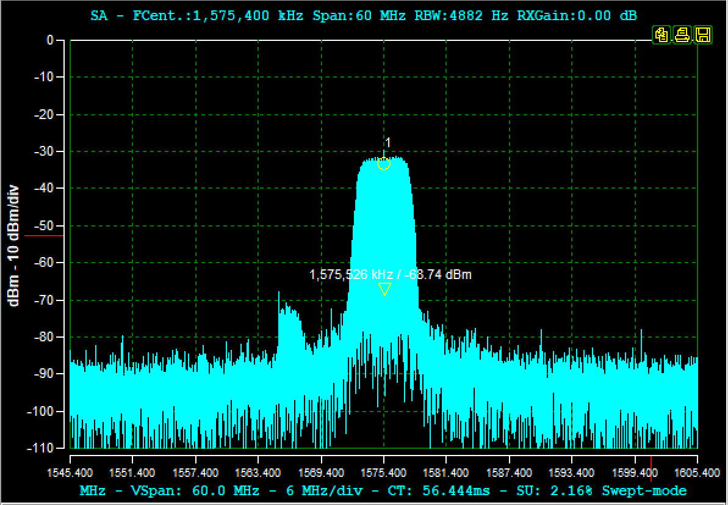Click marker readout '1,575,526 kHz / -68.74 dBm'

(x=391, y=275)
